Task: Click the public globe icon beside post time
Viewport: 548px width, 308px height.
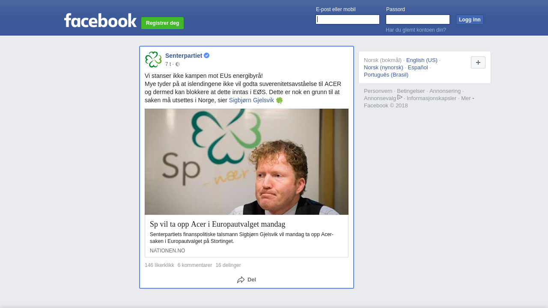Action: [x=178, y=64]
